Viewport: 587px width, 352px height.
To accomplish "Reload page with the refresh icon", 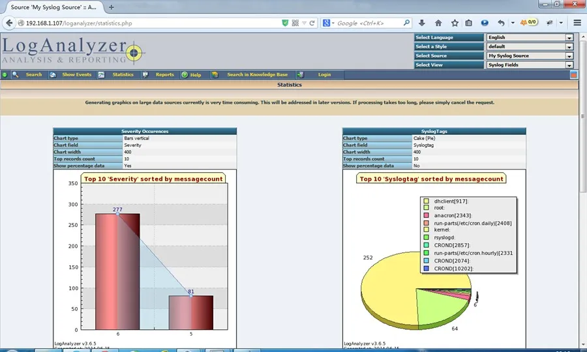I will click(x=312, y=23).
